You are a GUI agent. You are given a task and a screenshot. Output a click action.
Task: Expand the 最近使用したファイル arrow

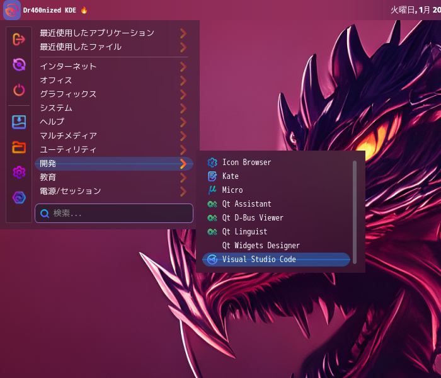pyautogui.click(x=183, y=47)
